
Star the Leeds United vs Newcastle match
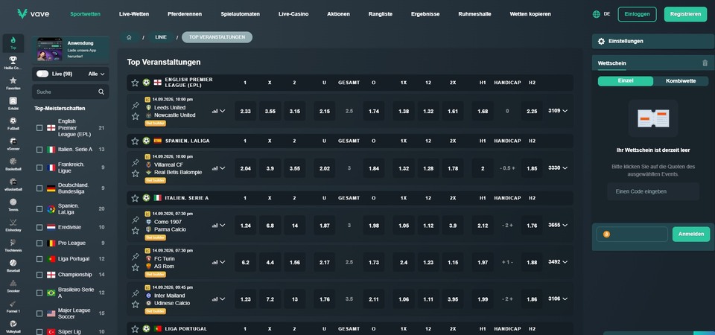(135, 116)
